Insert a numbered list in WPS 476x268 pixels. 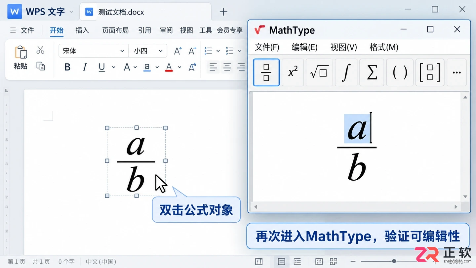coord(230,51)
